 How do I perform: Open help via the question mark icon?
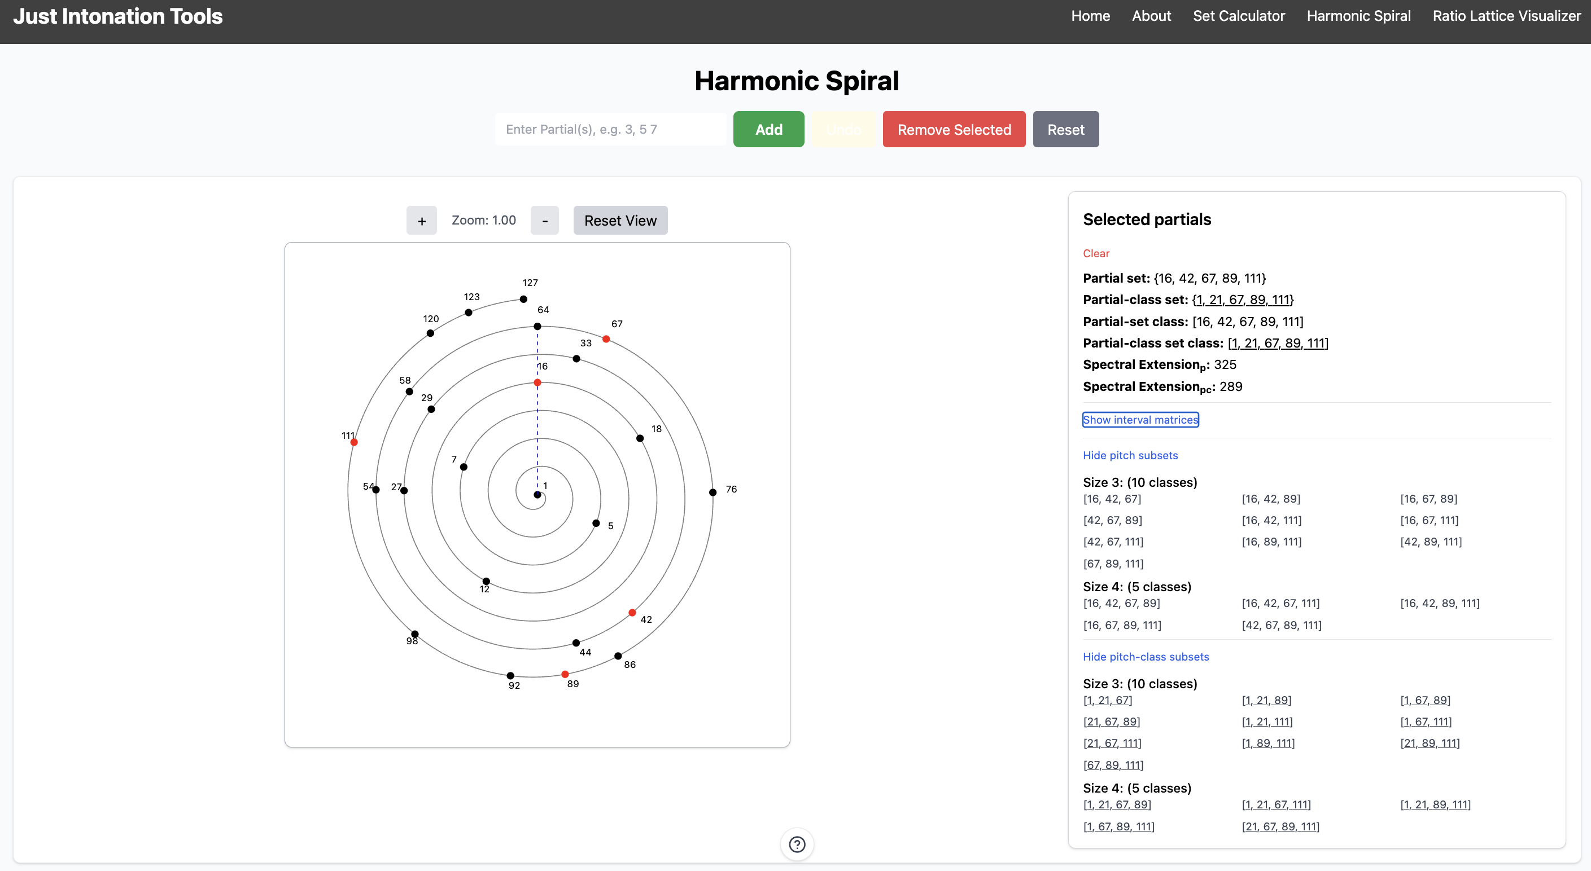[797, 844]
